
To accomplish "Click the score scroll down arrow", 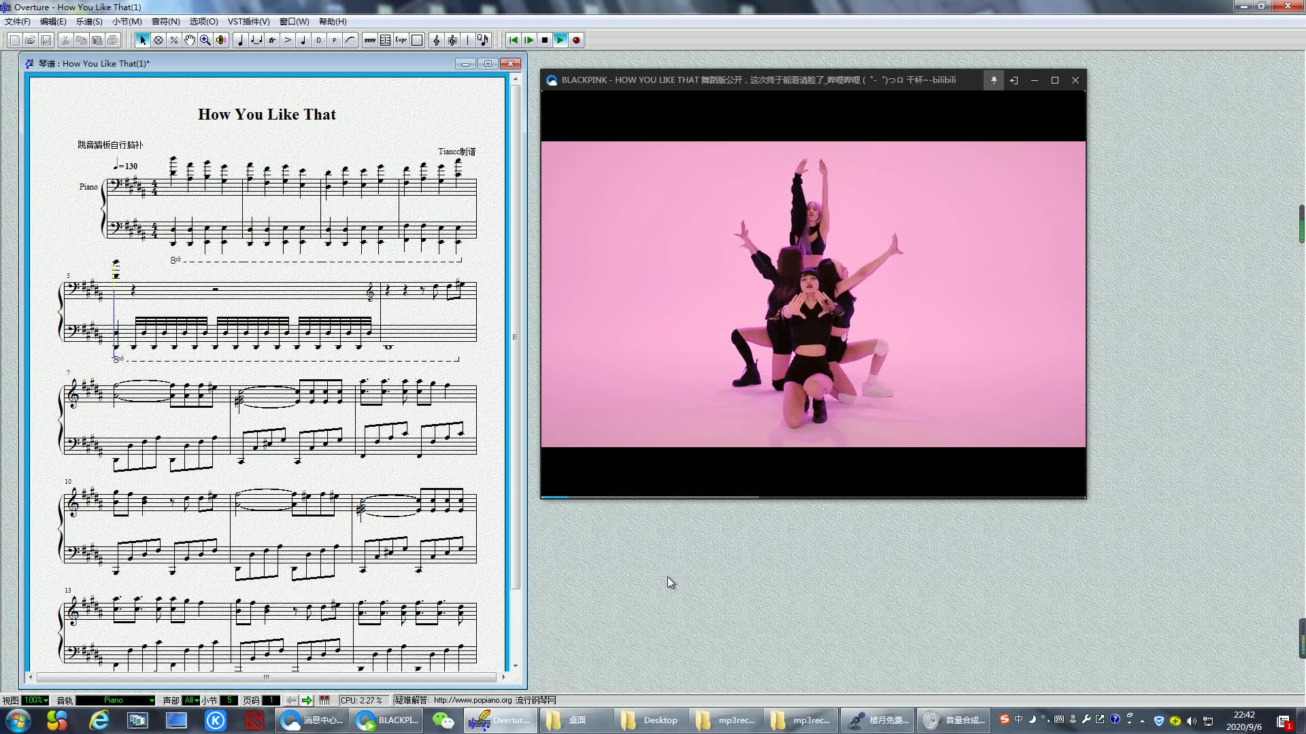I will pyautogui.click(x=516, y=666).
